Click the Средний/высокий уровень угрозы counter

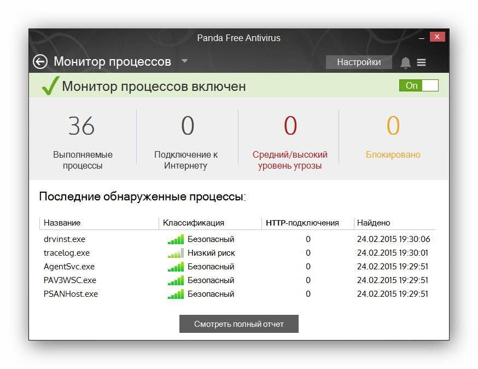(x=290, y=142)
